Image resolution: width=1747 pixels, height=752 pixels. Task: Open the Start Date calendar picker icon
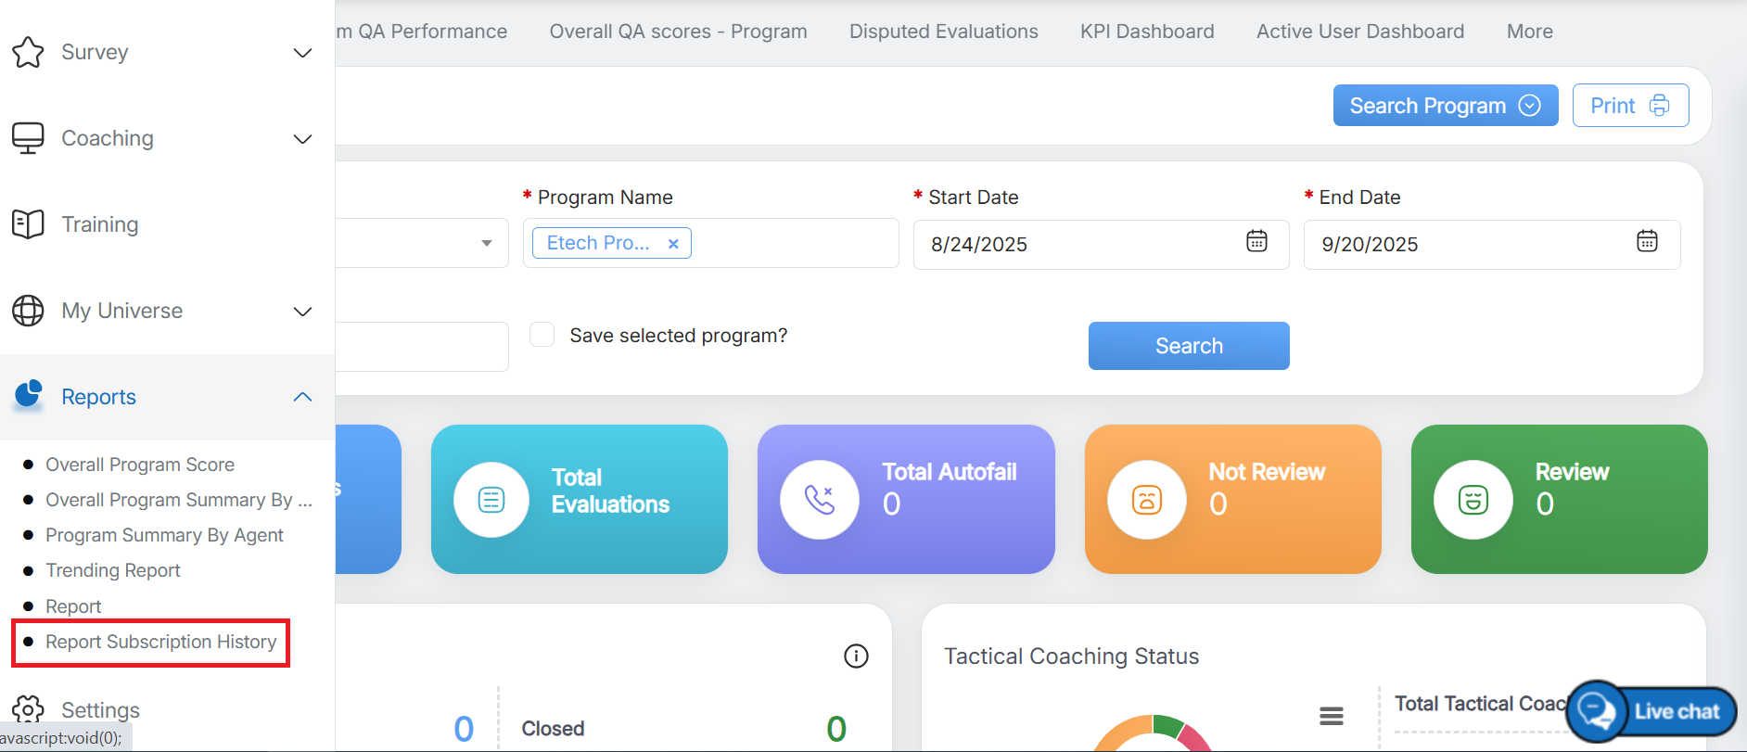pos(1256,242)
